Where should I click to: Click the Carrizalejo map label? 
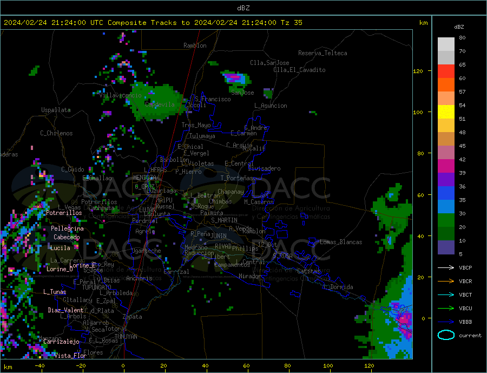(x=61, y=342)
